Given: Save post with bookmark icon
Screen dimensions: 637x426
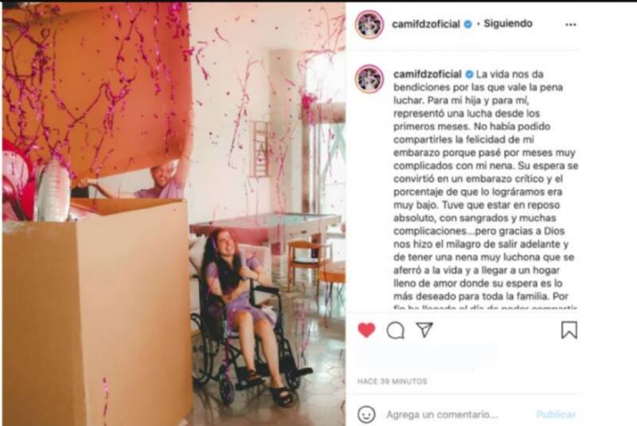Looking at the screenshot, I should pyautogui.click(x=569, y=330).
